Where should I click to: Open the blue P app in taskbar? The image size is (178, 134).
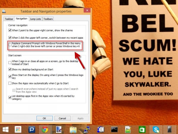coord(32,130)
